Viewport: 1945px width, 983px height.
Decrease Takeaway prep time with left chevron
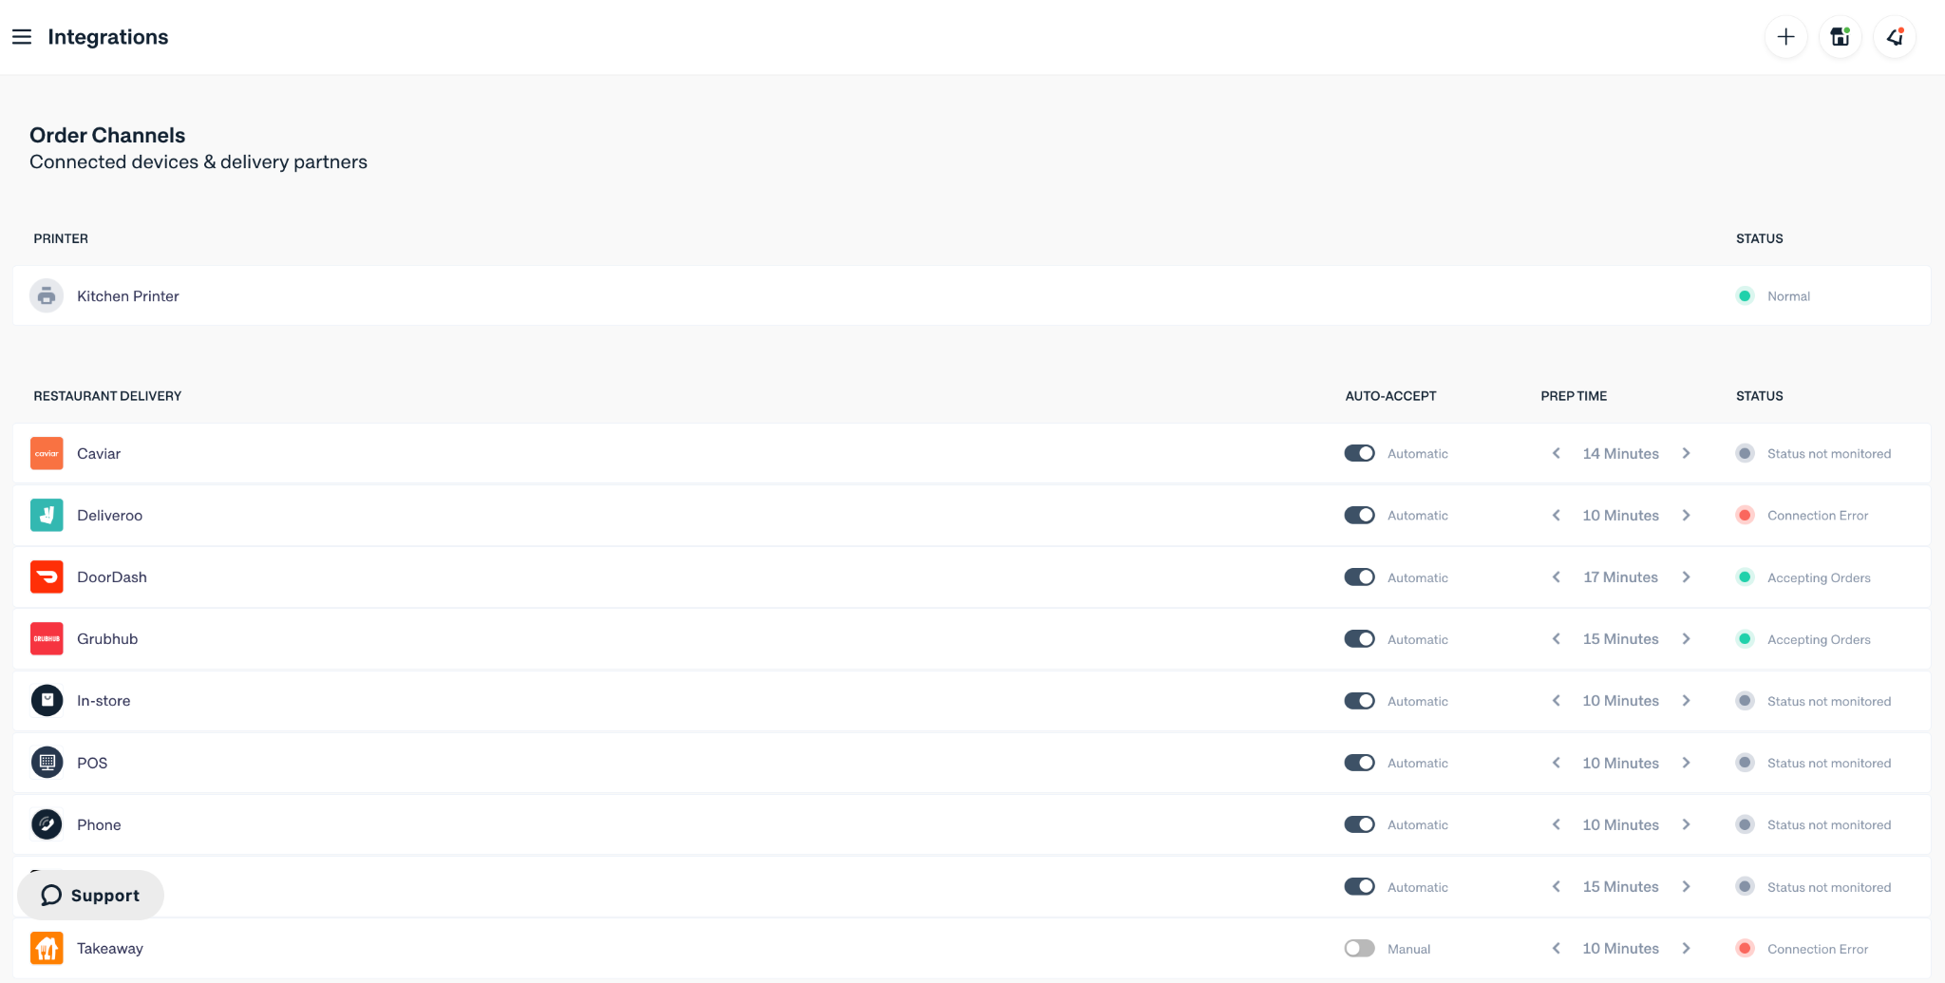(1556, 948)
